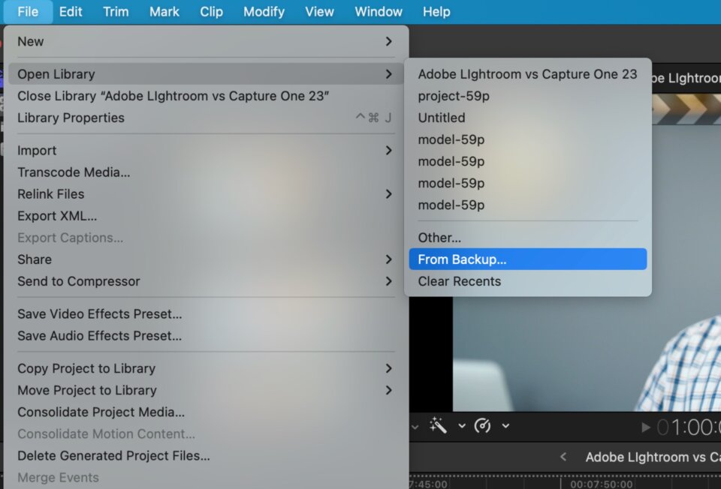
Task: Expand the Share submenu
Action: click(388, 259)
